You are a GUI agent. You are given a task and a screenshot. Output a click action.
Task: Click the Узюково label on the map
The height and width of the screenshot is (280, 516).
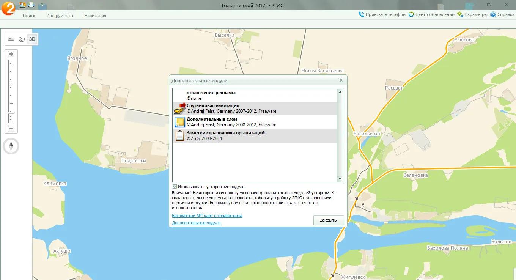(464, 40)
